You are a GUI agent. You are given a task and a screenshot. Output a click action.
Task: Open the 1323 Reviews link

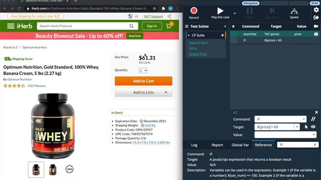(37, 86)
